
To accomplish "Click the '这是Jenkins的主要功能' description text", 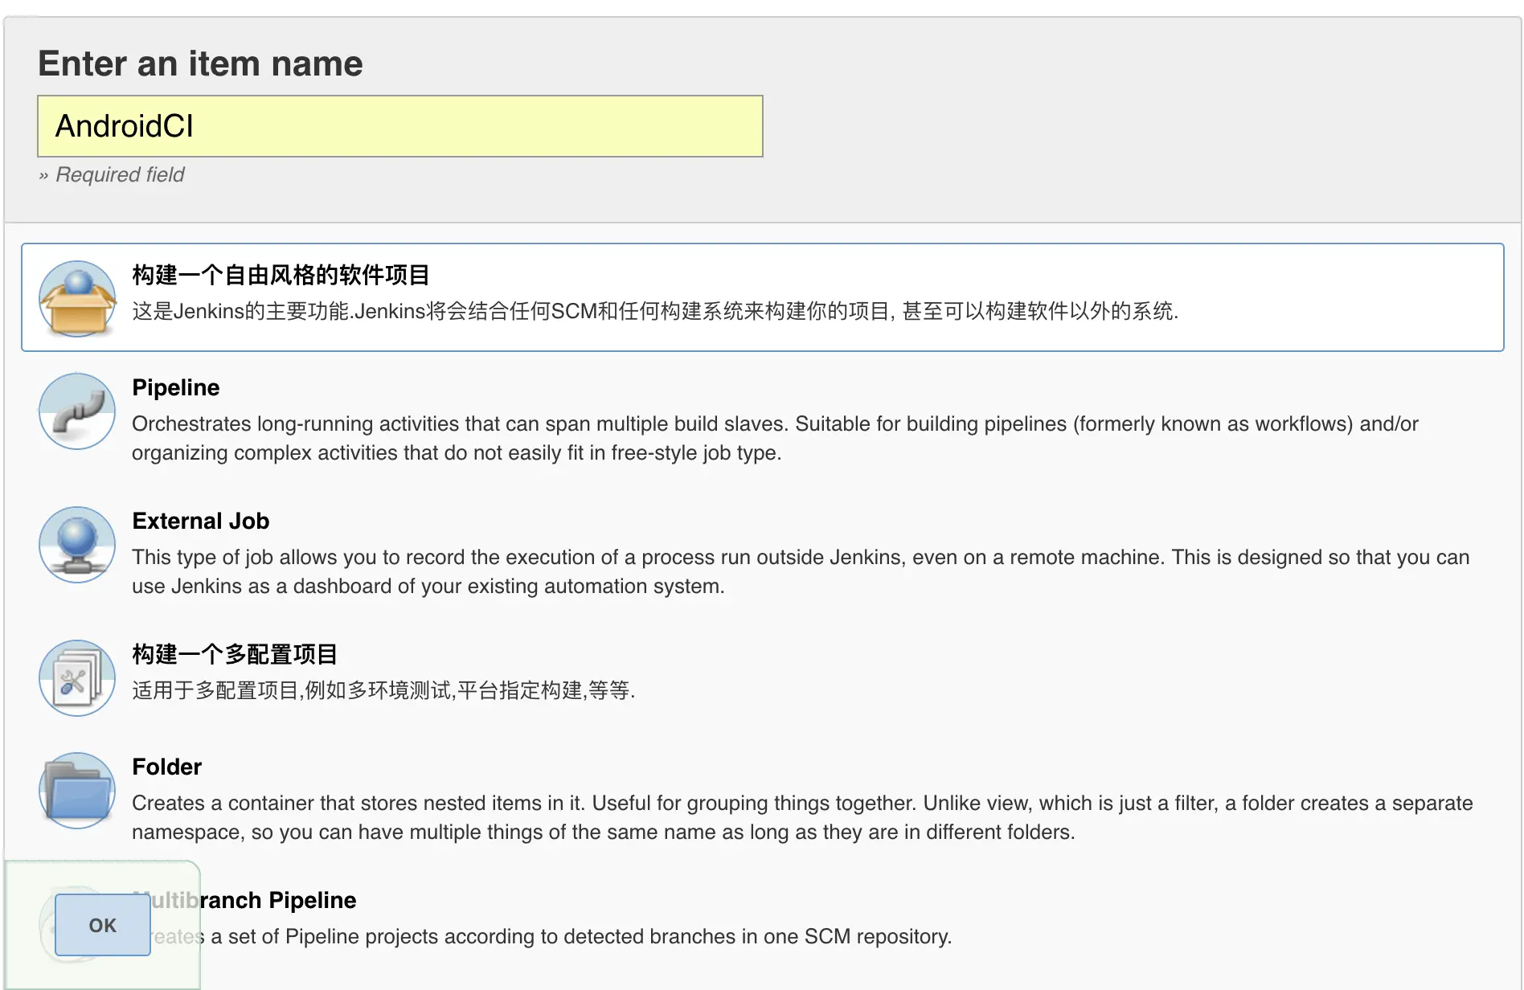I will (x=655, y=311).
